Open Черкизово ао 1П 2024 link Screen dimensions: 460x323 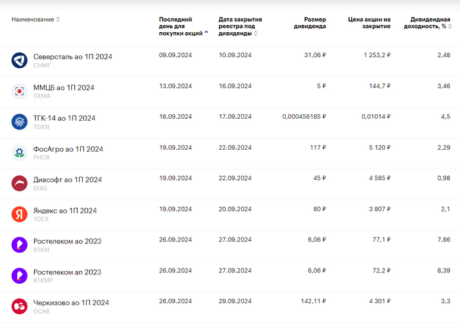(x=71, y=303)
